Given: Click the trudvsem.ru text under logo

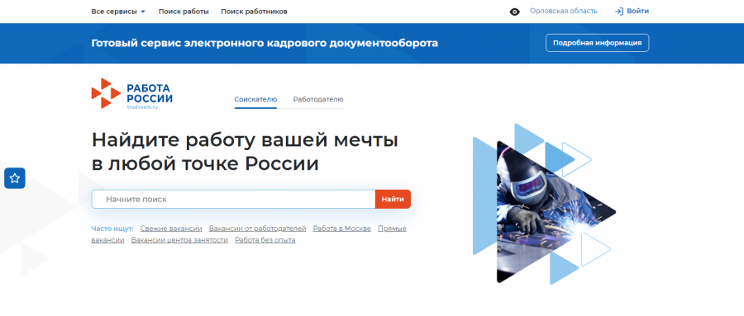Looking at the screenshot, I should point(142,107).
